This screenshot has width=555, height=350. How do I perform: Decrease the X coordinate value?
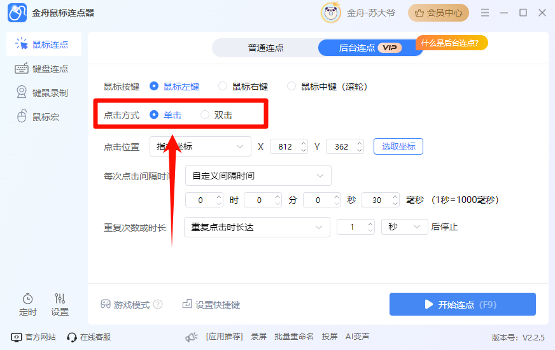point(304,150)
